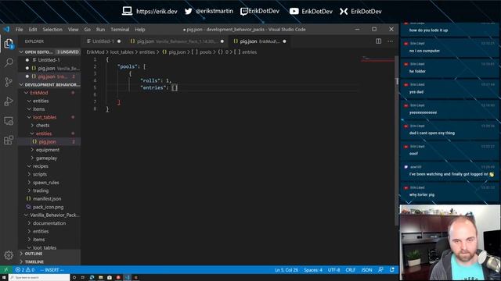Click Ln 5, Col 26 in status bar
501x281 pixels.
pyautogui.click(x=287, y=270)
